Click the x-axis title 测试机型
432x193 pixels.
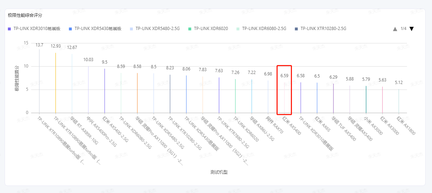coord(219,172)
